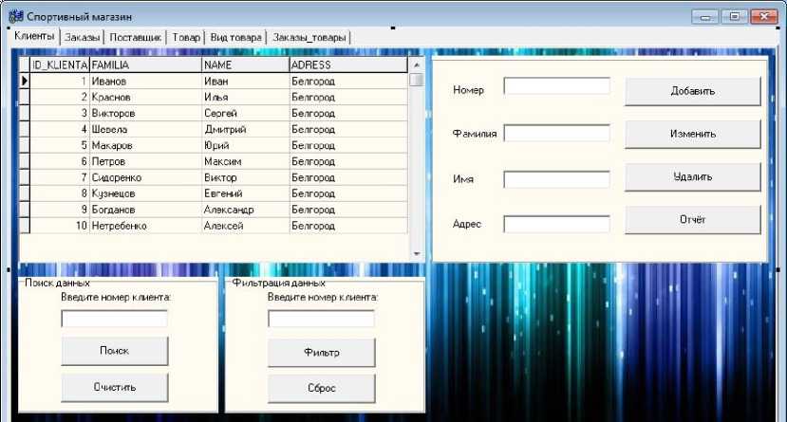Select cell with surname Нетребенко
The height and width of the screenshot is (422, 787).
[145, 226]
